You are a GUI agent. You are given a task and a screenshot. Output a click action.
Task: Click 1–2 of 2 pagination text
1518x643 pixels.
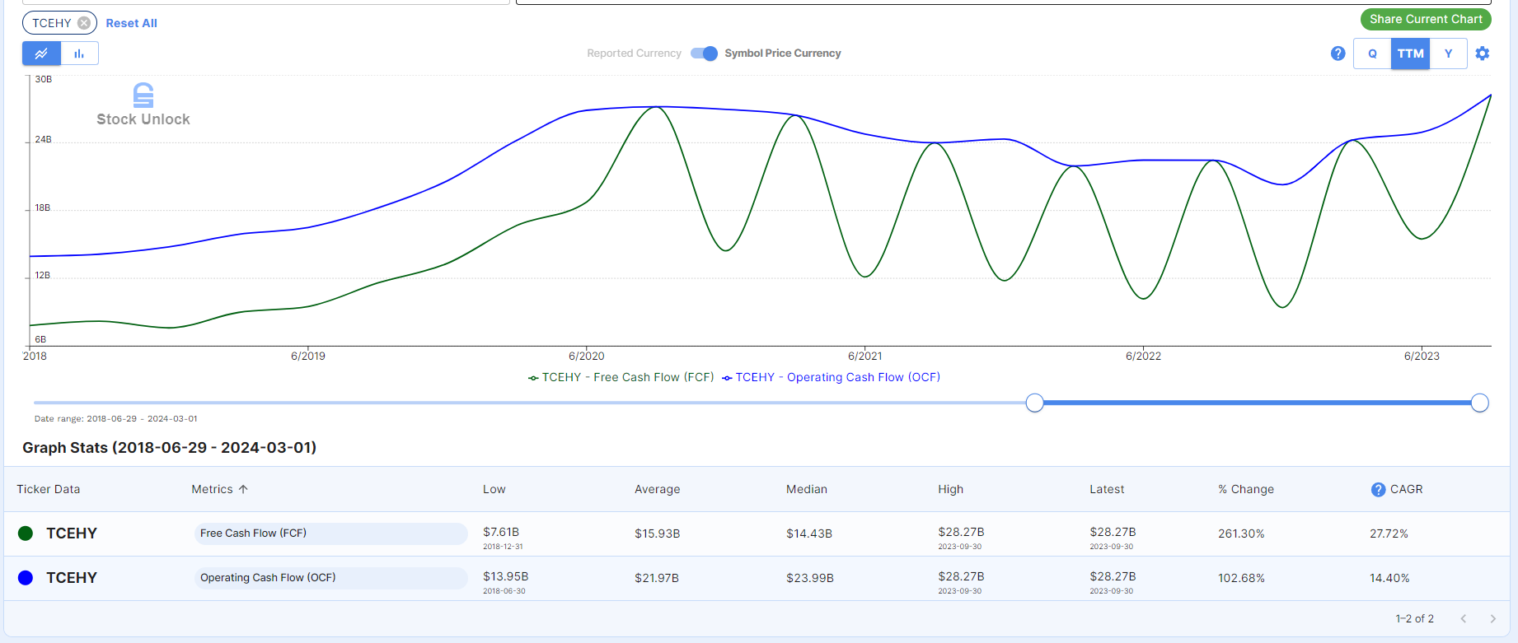pos(1414,618)
